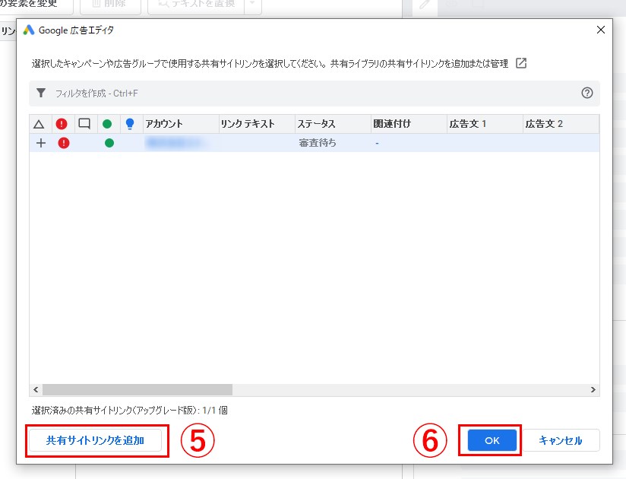Viewport: 626px width, 479px height.
Task: Close the Google 広告エディタ dialog
Action: [x=600, y=30]
